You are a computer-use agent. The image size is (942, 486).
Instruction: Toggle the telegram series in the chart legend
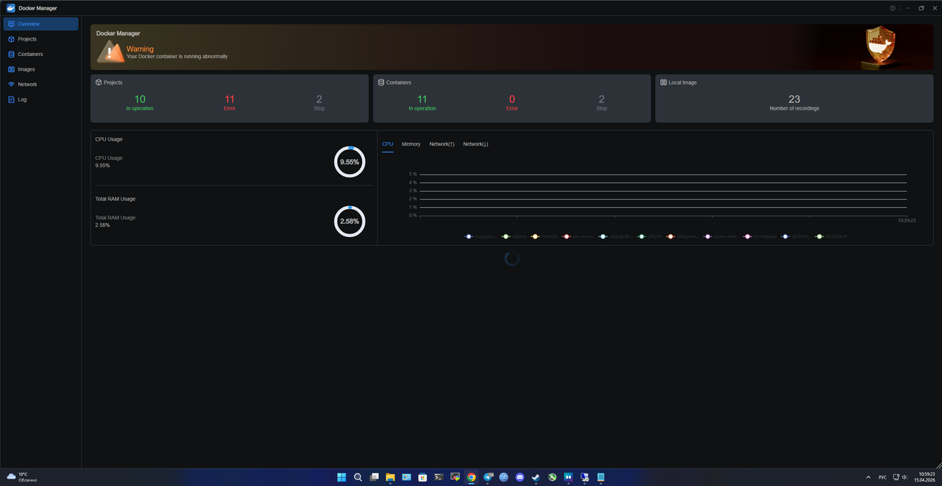coord(682,236)
